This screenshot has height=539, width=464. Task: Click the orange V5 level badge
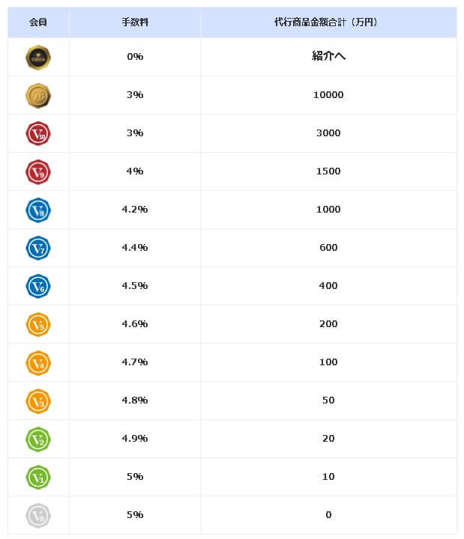click(37, 324)
